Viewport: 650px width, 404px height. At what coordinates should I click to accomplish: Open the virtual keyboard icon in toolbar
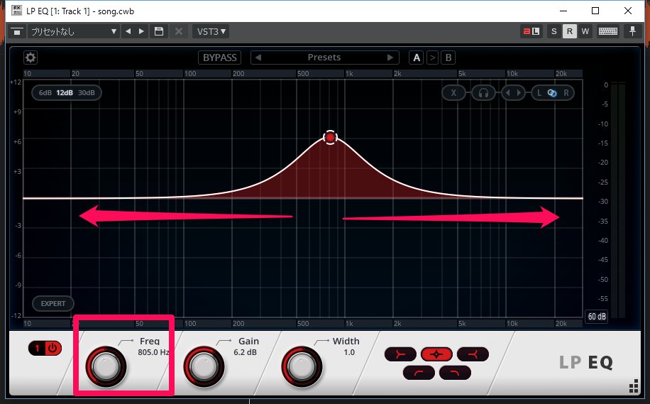point(607,31)
